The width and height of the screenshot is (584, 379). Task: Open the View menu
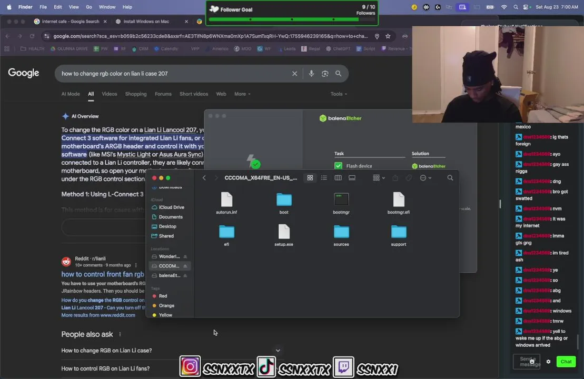74,7
